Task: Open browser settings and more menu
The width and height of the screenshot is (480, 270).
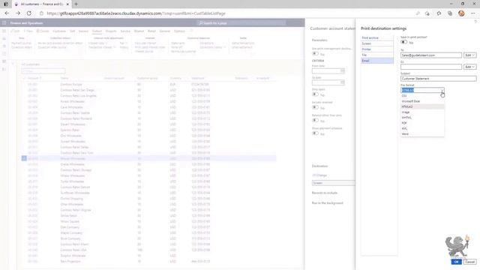Action: point(473,13)
